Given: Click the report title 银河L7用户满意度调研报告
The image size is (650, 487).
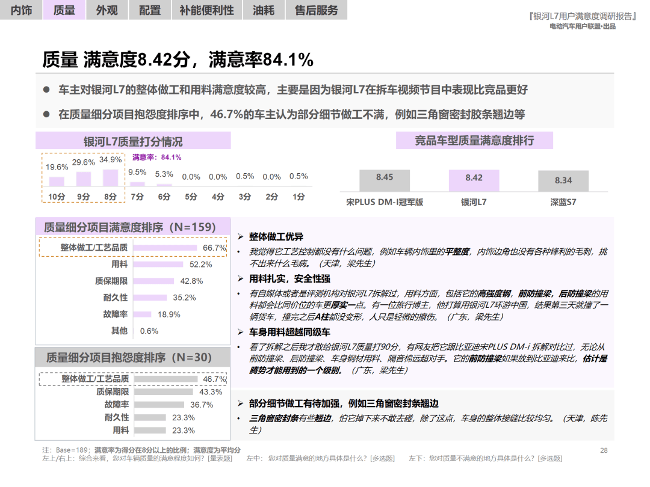Looking at the screenshot, I should pyautogui.click(x=583, y=16).
